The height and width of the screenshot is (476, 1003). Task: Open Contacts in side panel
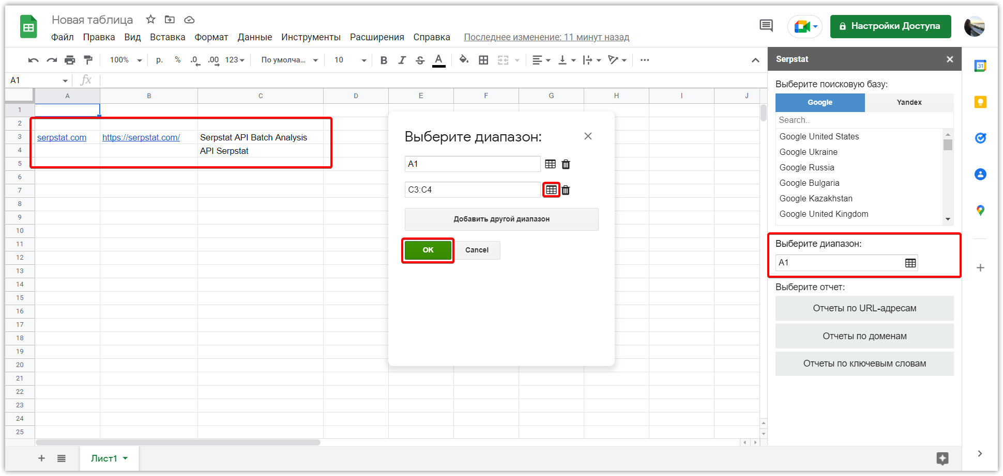tap(980, 174)
